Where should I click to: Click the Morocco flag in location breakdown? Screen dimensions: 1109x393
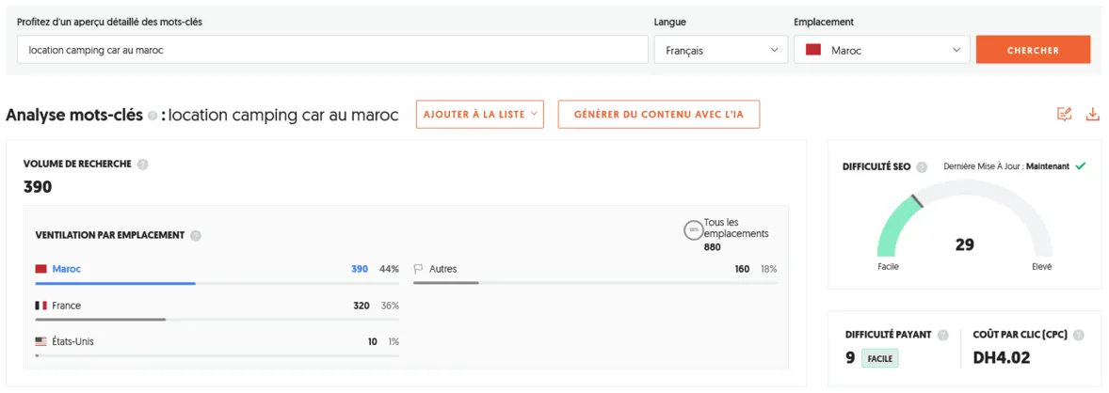point(41,269)
